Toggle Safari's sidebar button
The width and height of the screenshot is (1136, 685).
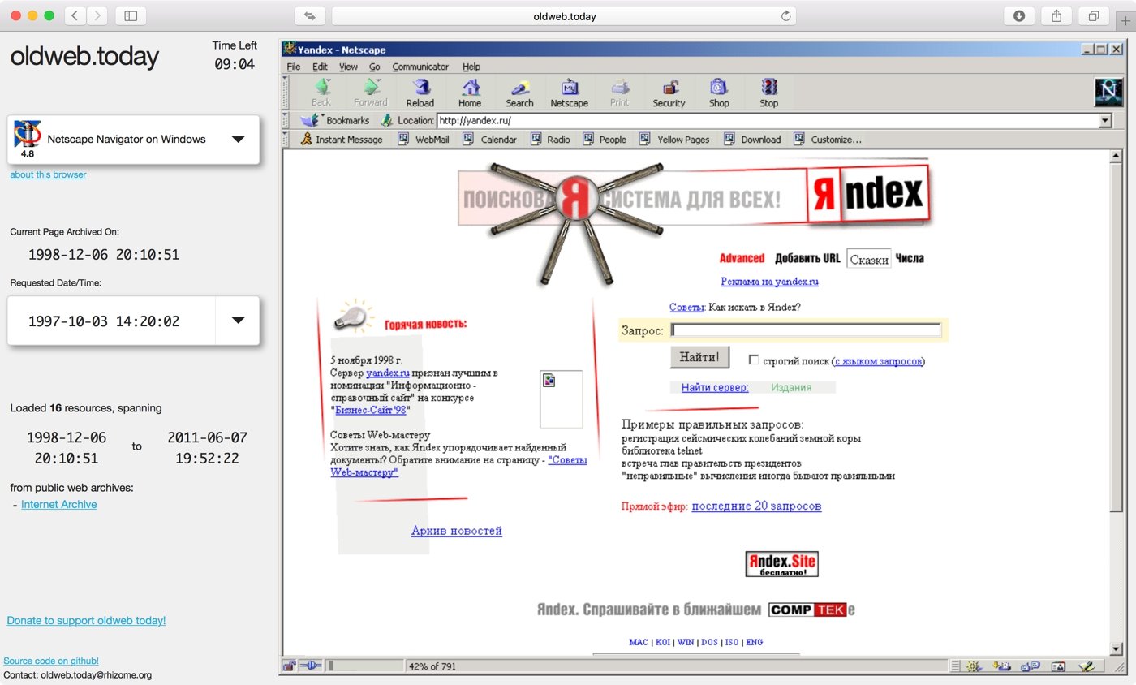(x=131, y=15)
